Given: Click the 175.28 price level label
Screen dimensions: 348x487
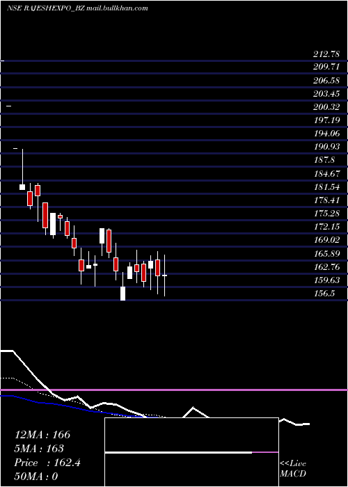Looking at the screenshot, I should click(x=326, y=214).
